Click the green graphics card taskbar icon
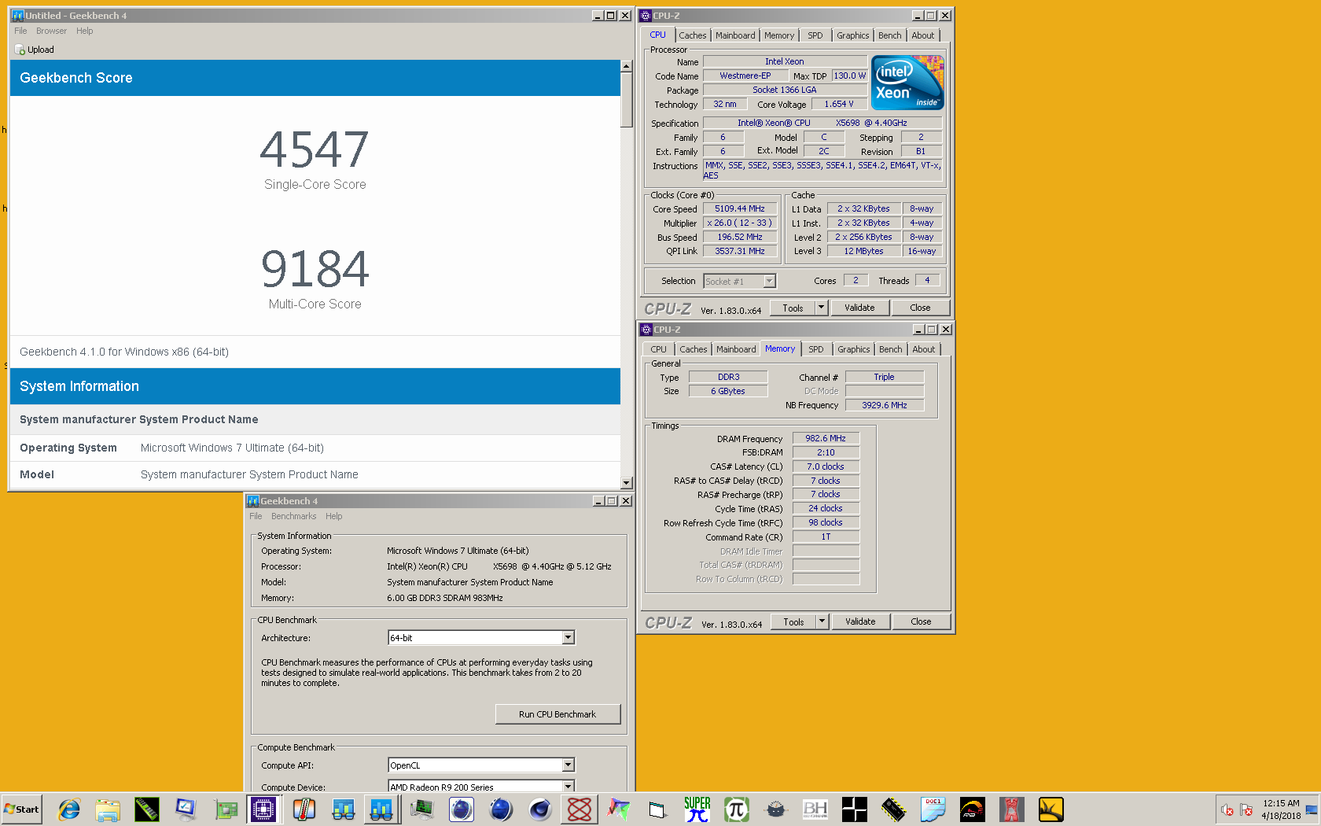Viewport: 1321px width, 826px height. click(x=226, y=809)
